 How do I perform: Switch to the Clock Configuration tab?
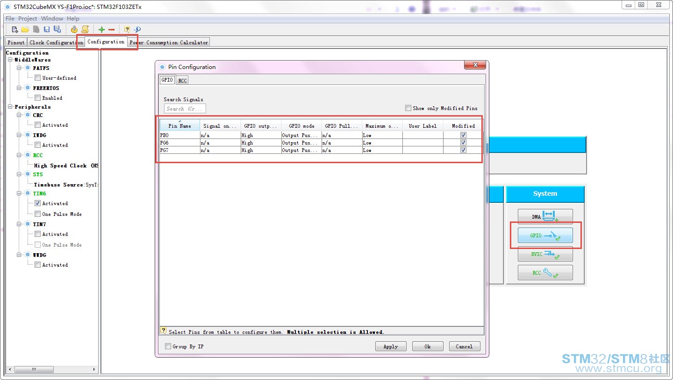point(56,42)
